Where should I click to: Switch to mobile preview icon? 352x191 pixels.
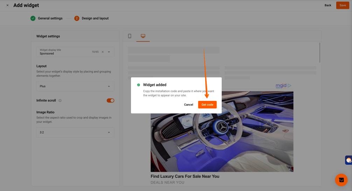coord(130,36)
